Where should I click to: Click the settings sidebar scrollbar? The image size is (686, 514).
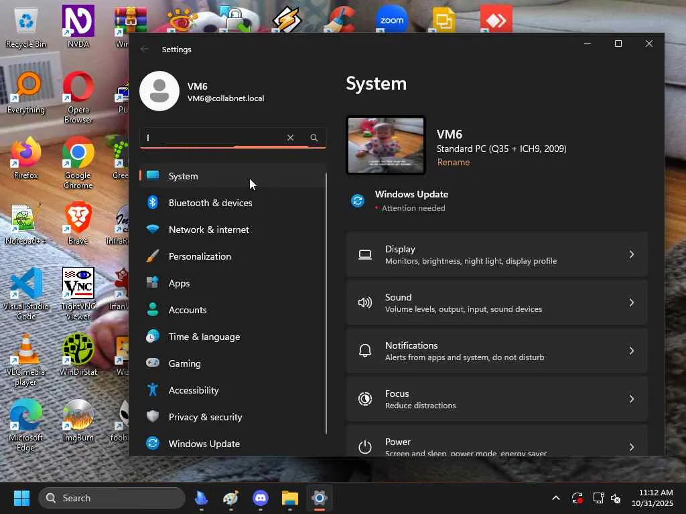click(x=326, y=301)
